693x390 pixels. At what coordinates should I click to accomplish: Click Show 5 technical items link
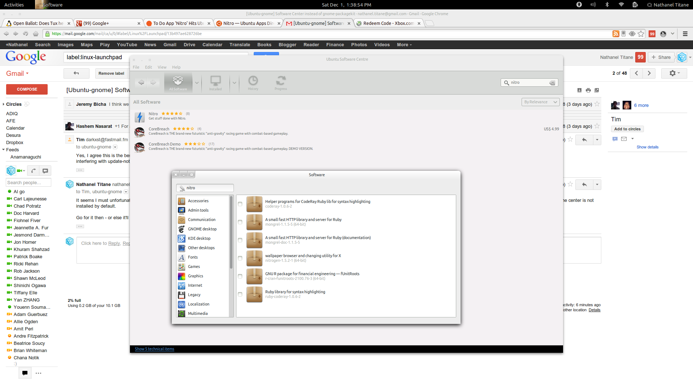(154, 349)
